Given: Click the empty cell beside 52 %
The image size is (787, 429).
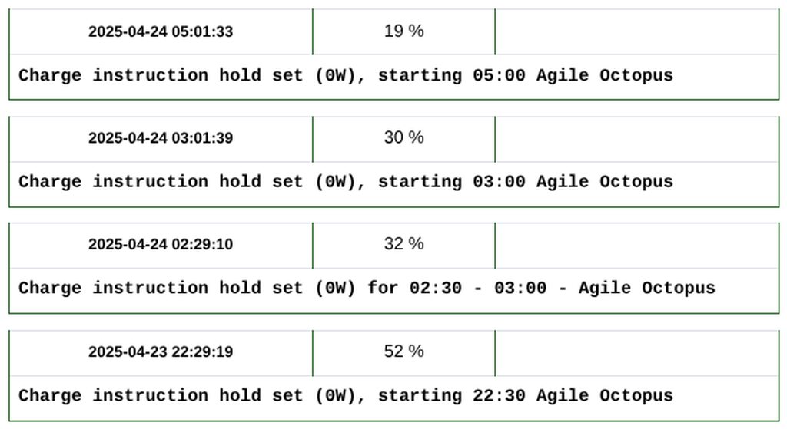Looking at the screenshot, I should (636, 352).
